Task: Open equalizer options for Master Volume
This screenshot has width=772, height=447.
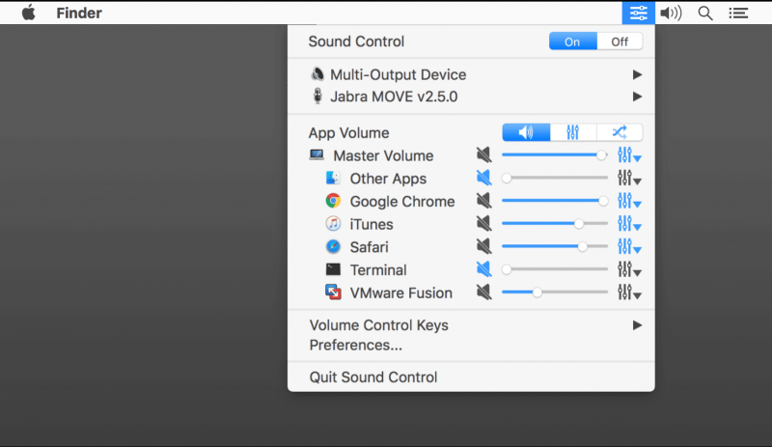Action: tap(628, 155)
